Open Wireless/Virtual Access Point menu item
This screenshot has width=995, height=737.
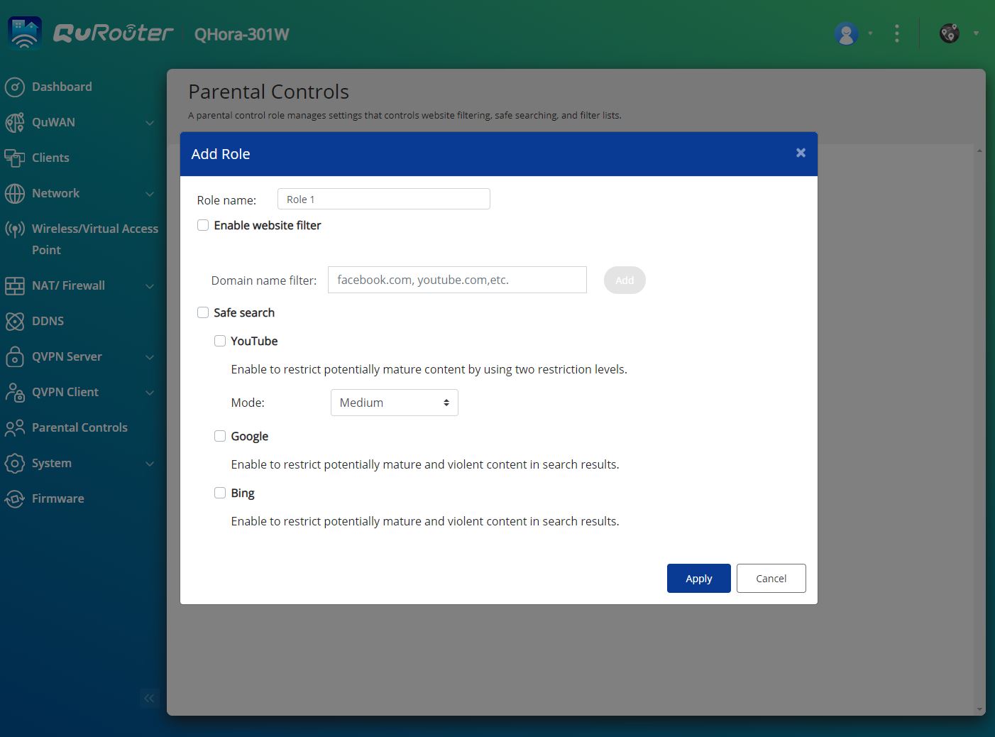[x=95, y=239]
